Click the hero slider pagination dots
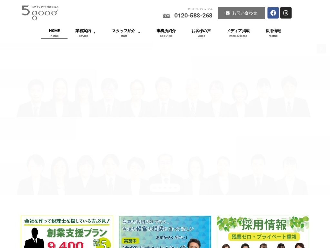The height and width of the screenshot is (248, 330). point(165,187)
